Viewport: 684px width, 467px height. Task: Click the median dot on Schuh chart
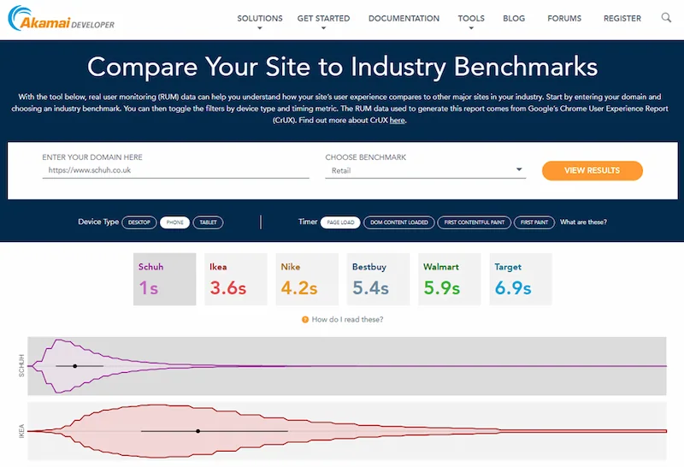click(x=75, y=366)
